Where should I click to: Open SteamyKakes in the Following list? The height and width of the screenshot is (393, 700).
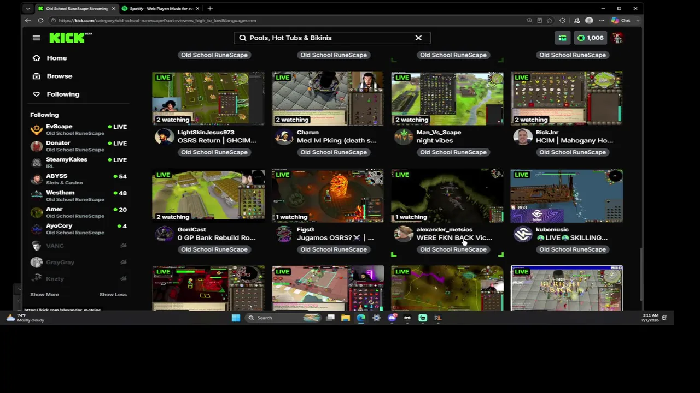(x=79, y=162)
